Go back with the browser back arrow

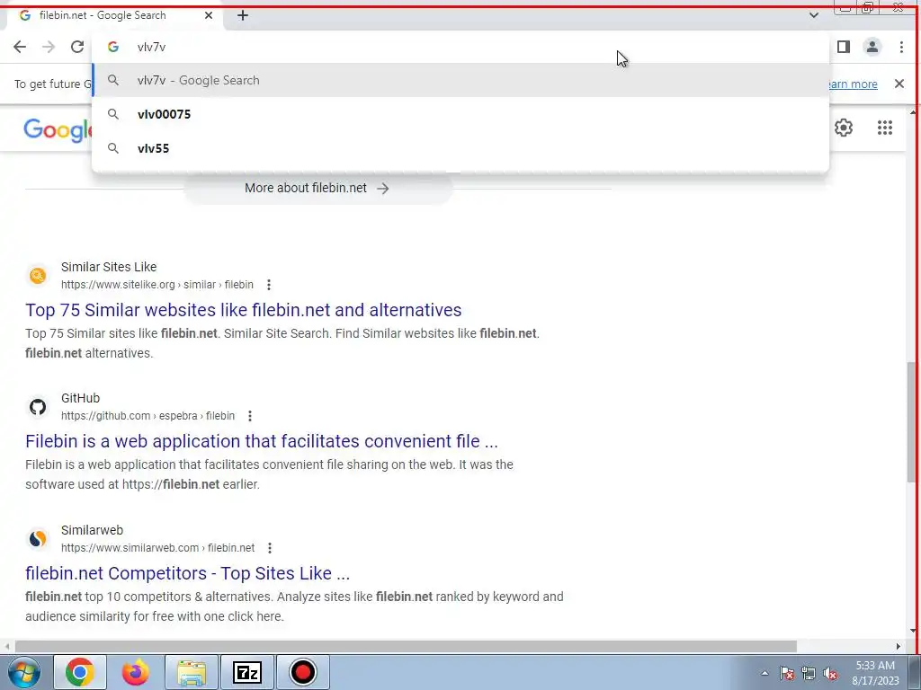20,47
